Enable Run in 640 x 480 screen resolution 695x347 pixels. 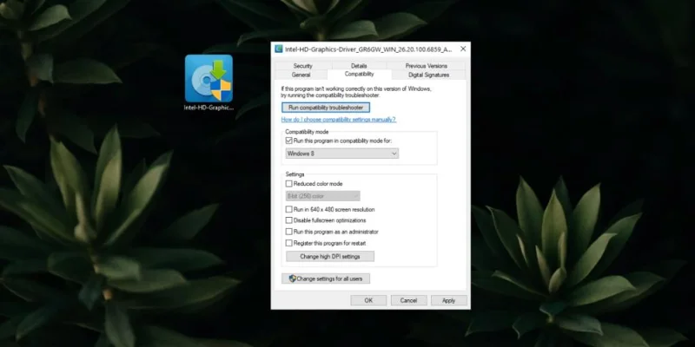[x=289, y=209]
